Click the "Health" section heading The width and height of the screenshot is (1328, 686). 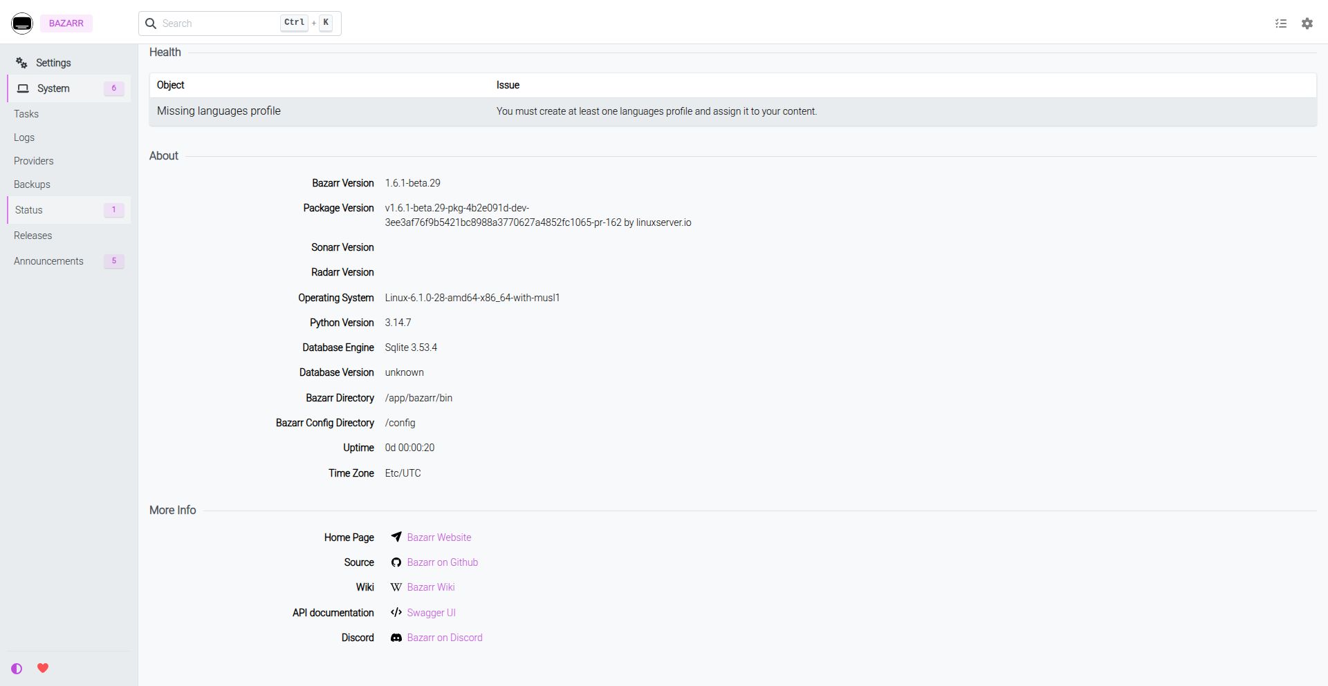(x=165, y=53)
